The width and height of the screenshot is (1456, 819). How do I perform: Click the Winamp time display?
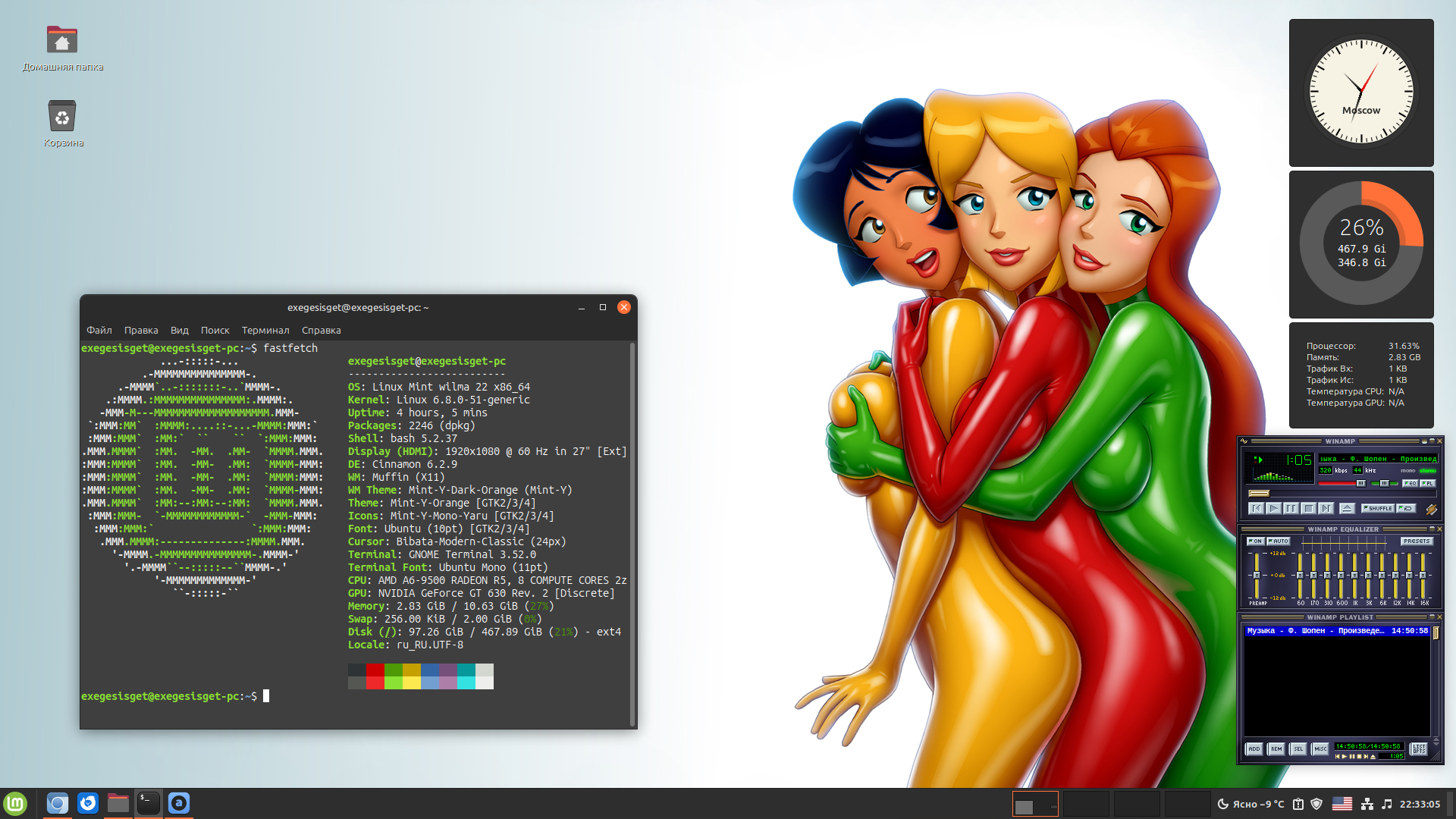pyautogui.click(x=1299, y=460)
